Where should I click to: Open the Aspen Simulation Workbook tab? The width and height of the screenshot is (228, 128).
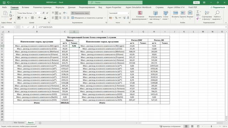pyautogui.click(x=139, y=7)
